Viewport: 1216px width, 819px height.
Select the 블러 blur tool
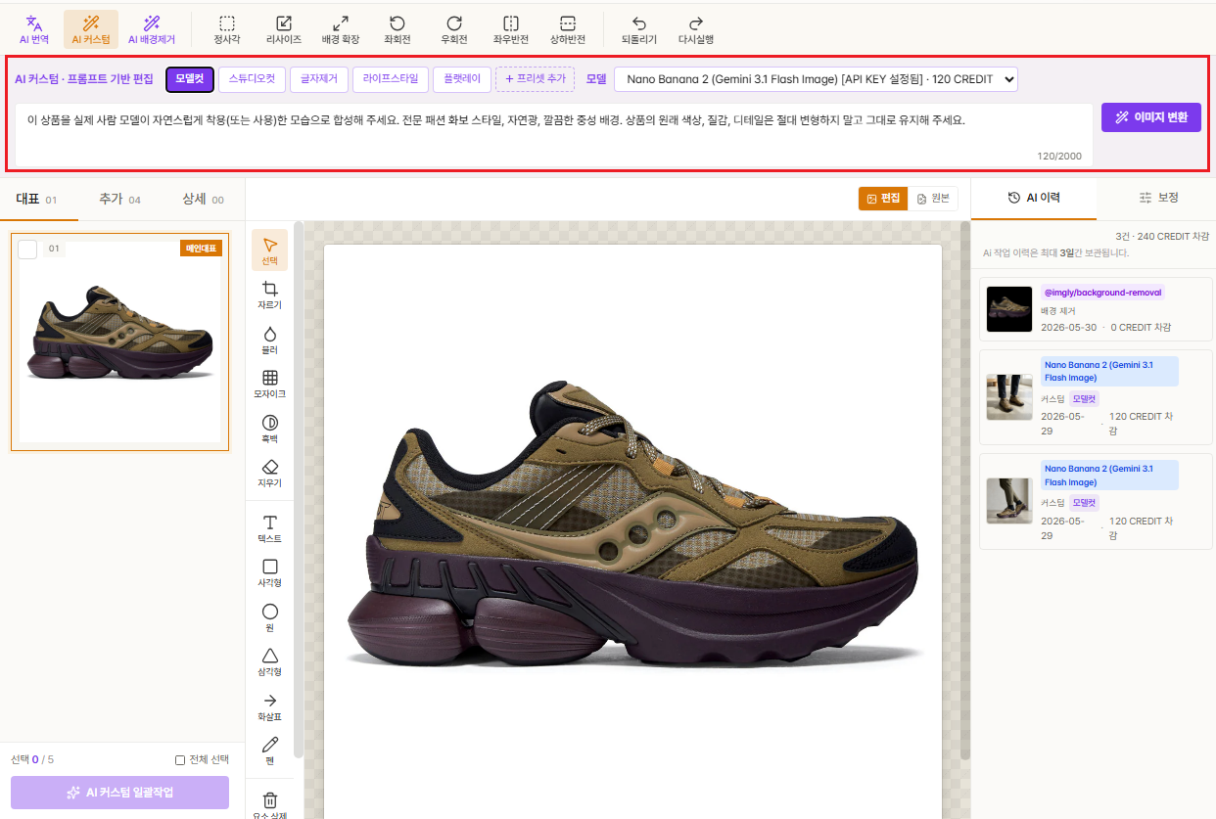coord(270,339)
